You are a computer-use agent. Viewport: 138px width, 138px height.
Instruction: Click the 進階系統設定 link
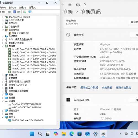coord(123,87)
